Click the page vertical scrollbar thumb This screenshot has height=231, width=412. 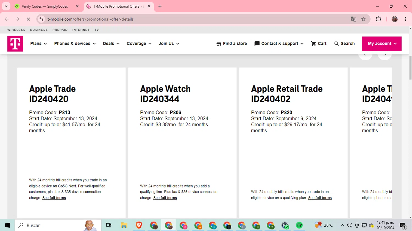click(410, 67)
